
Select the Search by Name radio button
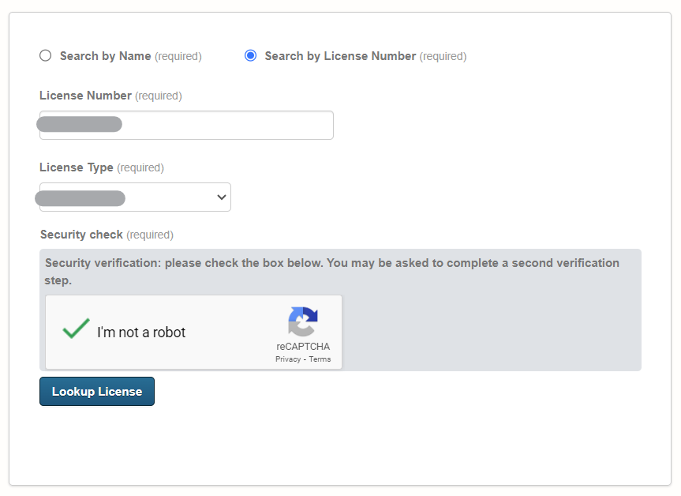pos(45,55)
